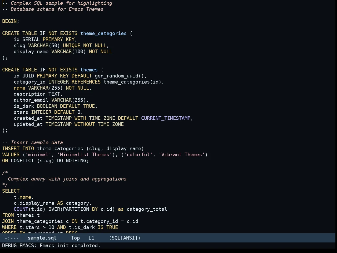This screenshot has height=253, width=337.
Task: Click the SELECT keyword
Action: point(11,191)
